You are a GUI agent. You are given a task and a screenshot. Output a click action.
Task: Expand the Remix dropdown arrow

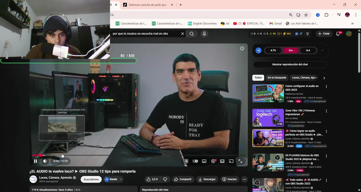[121, 179]
